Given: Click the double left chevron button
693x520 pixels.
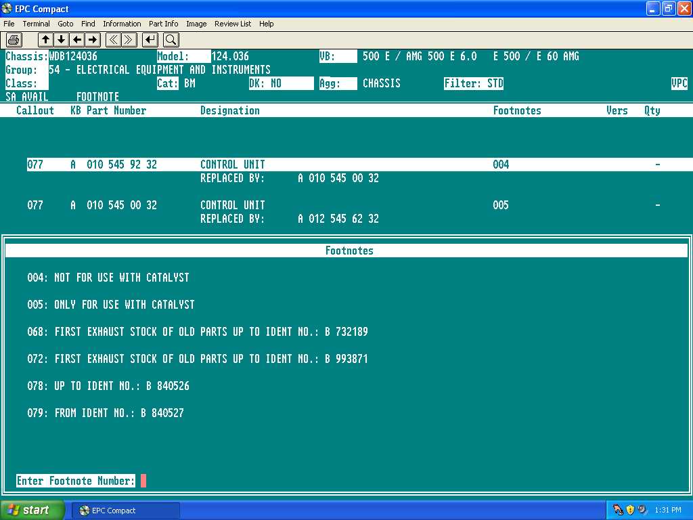Looking at the screenshot, I should coord(114,39).
